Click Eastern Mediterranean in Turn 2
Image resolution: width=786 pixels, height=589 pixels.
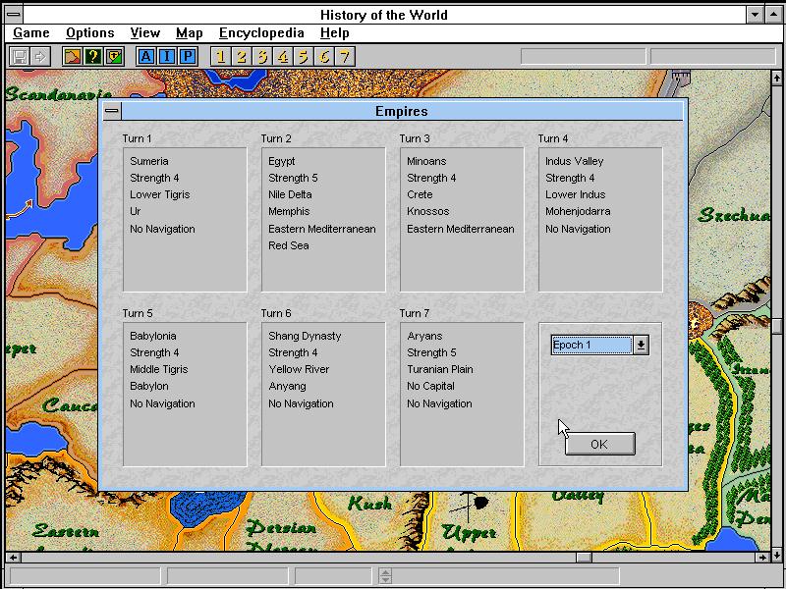[x=322, y=229]
